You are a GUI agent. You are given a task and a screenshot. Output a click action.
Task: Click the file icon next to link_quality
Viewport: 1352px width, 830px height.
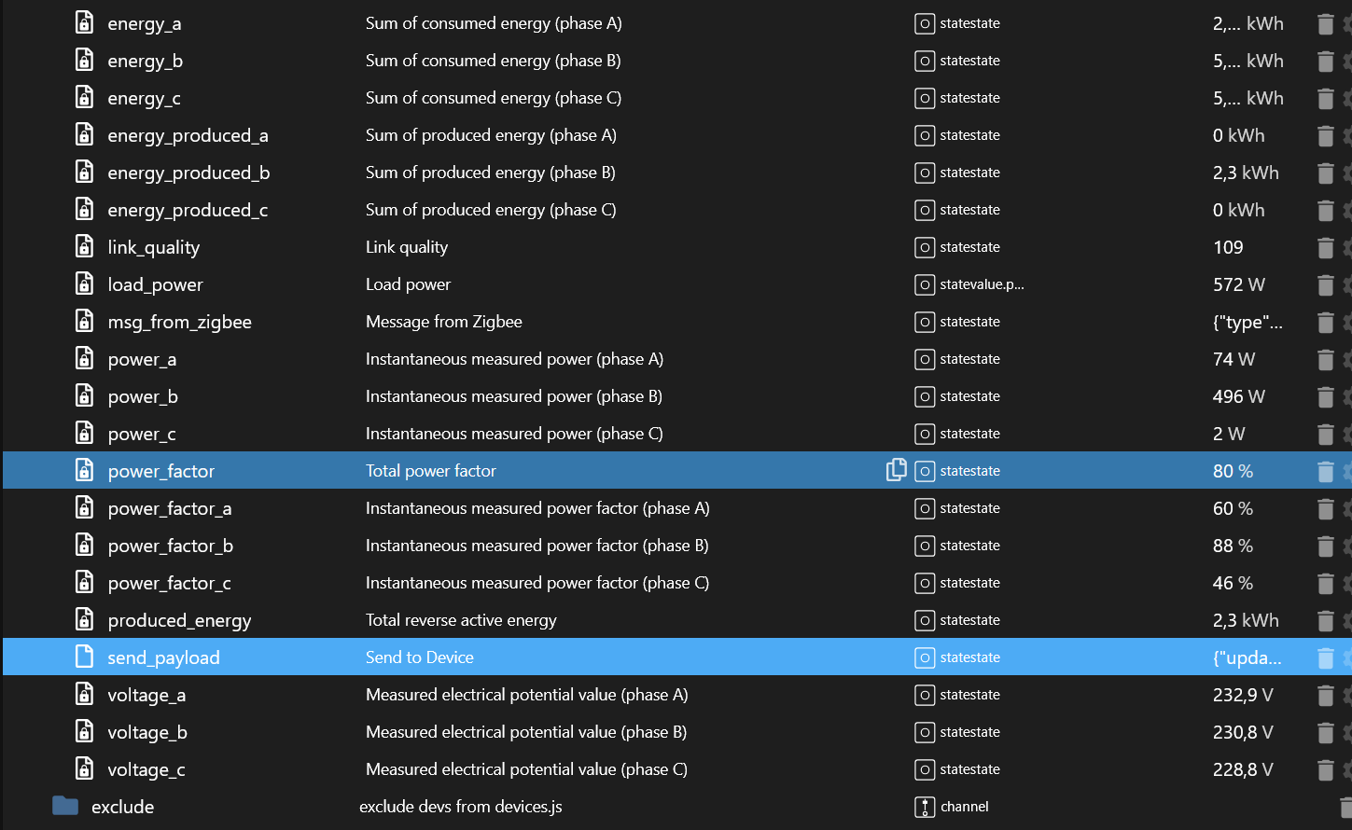point(84,246)
